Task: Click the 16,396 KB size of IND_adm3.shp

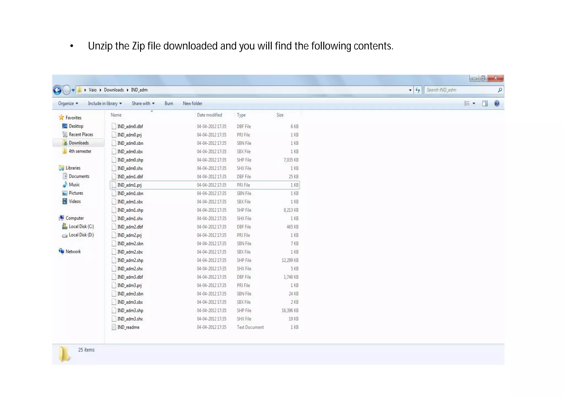Action: [x=290, y=311]
